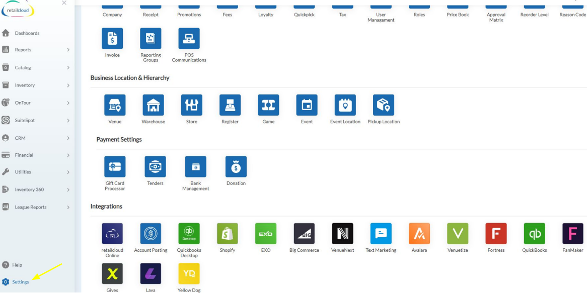The width and height of the screenshot is (587, 293).
Task: Open the Game icon
Action: point(268,105)
